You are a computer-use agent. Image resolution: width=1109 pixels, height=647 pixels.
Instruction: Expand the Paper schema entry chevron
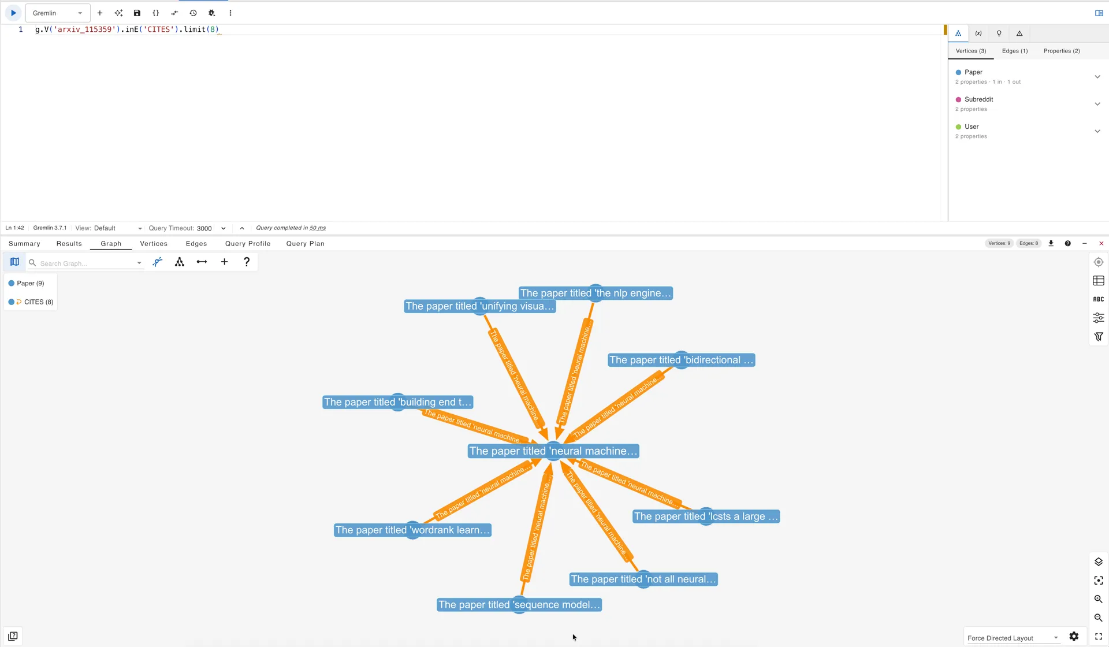[1097, 76]
